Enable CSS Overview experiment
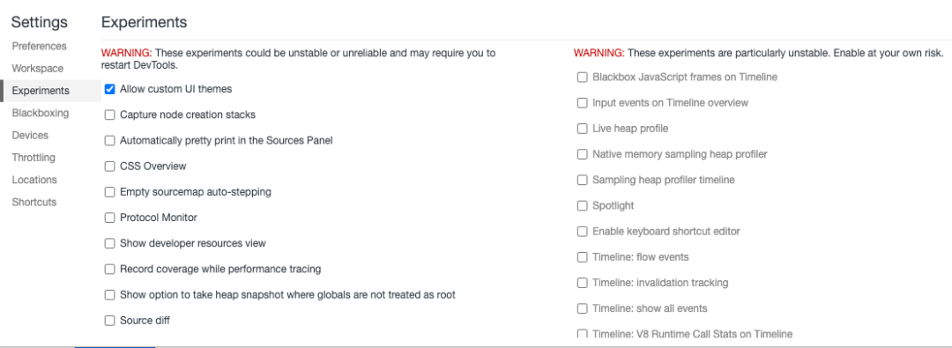This screenshot has height=348, width=952. click(x=110, y=167)
